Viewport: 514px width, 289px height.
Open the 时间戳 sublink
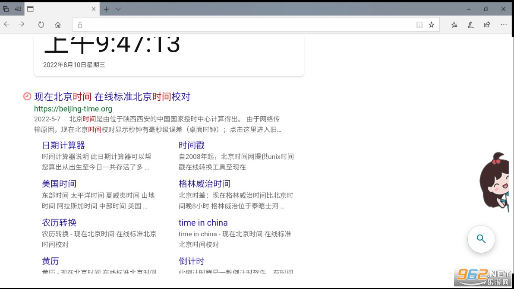tap(191, 145)
